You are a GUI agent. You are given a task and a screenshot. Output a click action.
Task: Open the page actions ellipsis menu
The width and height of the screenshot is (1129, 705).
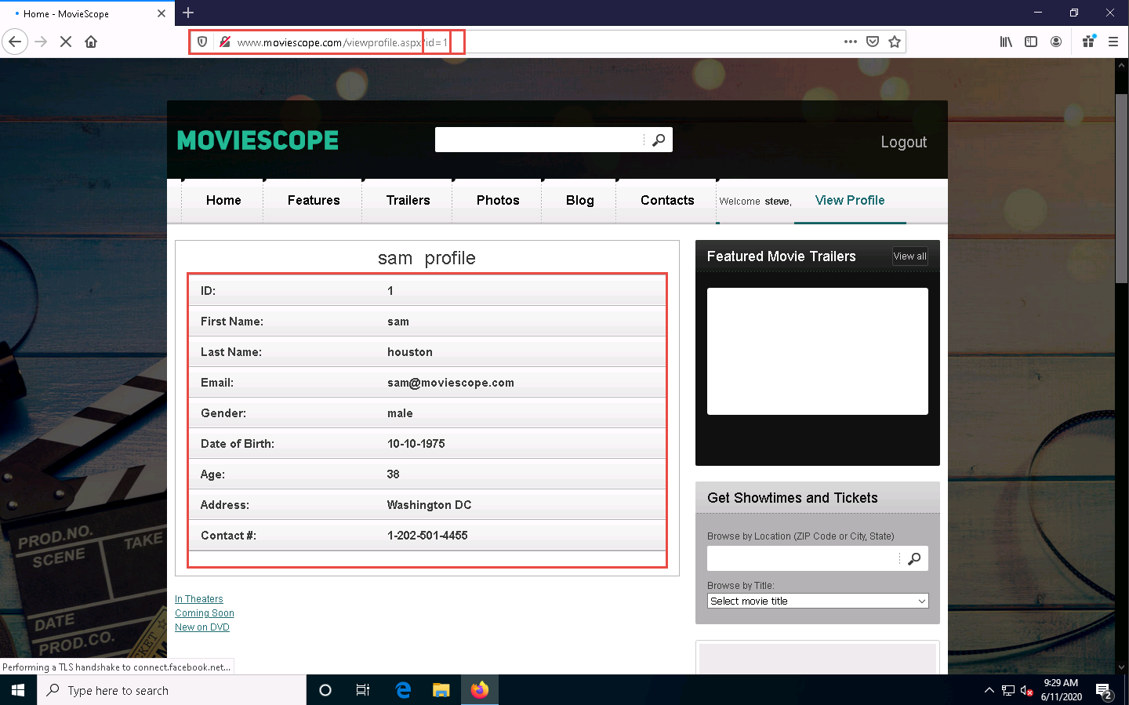click(851, 42)
